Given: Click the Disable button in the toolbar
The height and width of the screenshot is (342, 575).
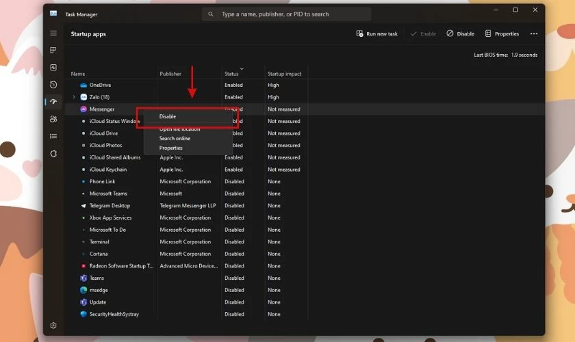Looking at the screenshot, I should pyautogui.click(x=460, y=34).
